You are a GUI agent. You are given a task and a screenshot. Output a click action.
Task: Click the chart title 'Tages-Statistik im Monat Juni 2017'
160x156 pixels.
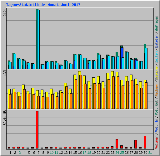coord(43,5)
